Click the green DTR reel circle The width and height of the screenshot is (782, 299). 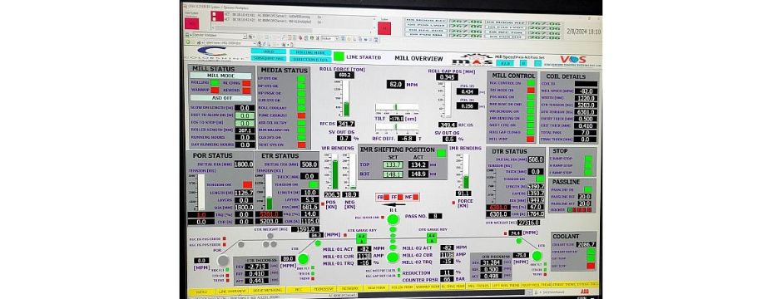point(537,256)
